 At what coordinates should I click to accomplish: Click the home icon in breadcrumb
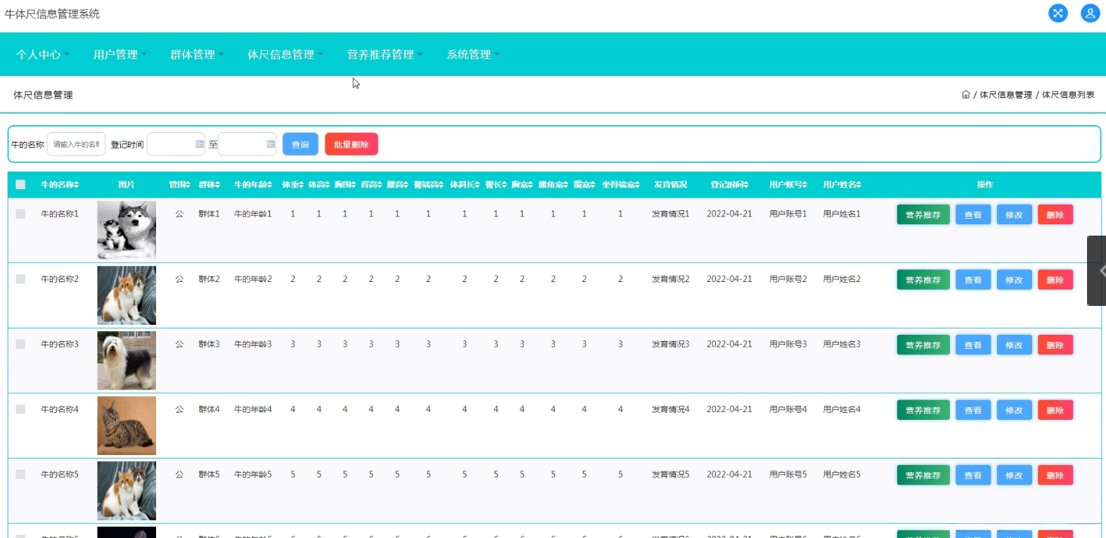[965, 94]
